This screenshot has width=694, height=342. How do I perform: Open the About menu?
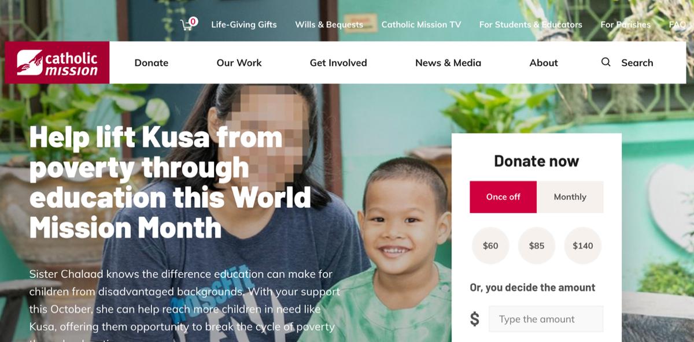[544, 63]
